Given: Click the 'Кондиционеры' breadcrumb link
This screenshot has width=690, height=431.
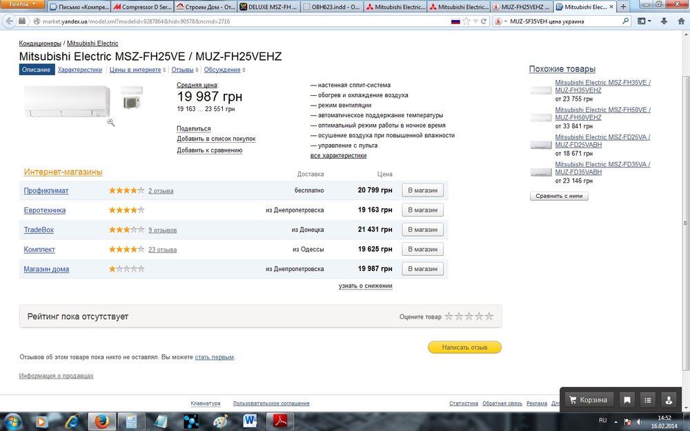Looking at the screenshot, I should tap(40, 43).
